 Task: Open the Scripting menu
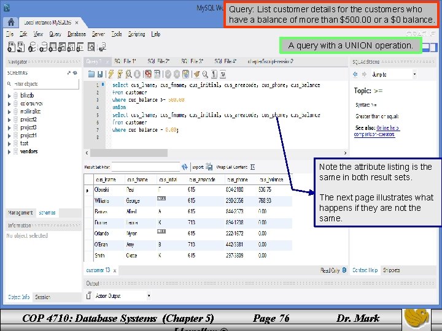coord(136,34)
